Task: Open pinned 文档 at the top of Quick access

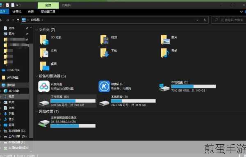Action: tap(9, 28)
